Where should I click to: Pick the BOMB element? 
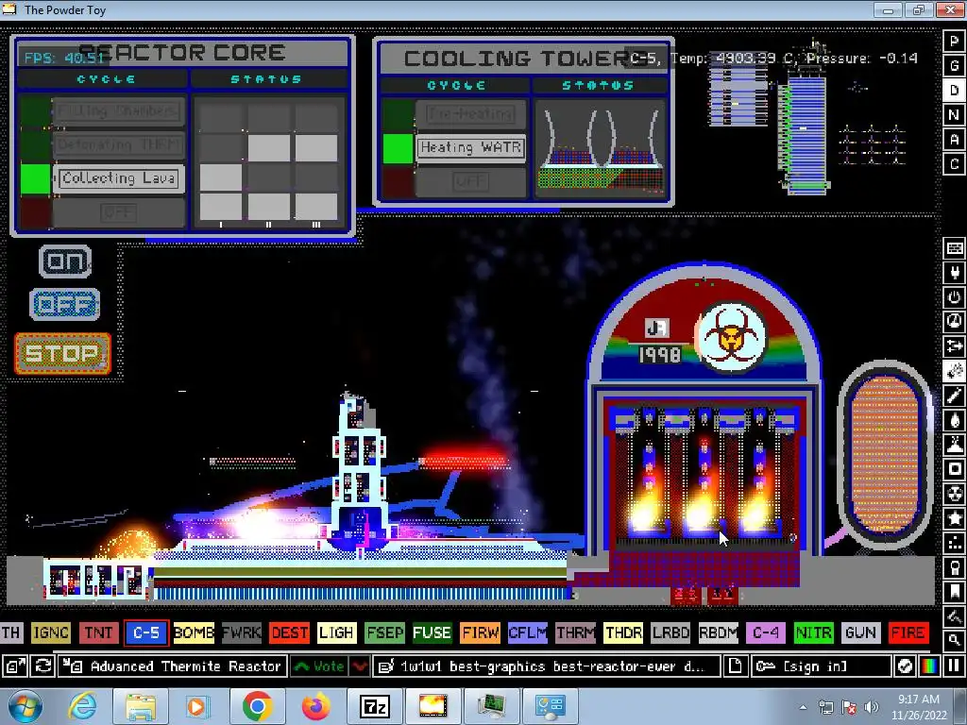click(x=194, y=633)
